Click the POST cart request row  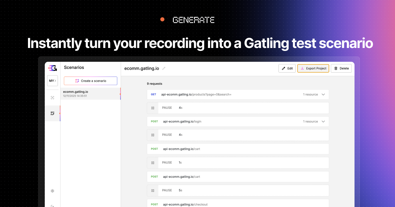(238, 149)
